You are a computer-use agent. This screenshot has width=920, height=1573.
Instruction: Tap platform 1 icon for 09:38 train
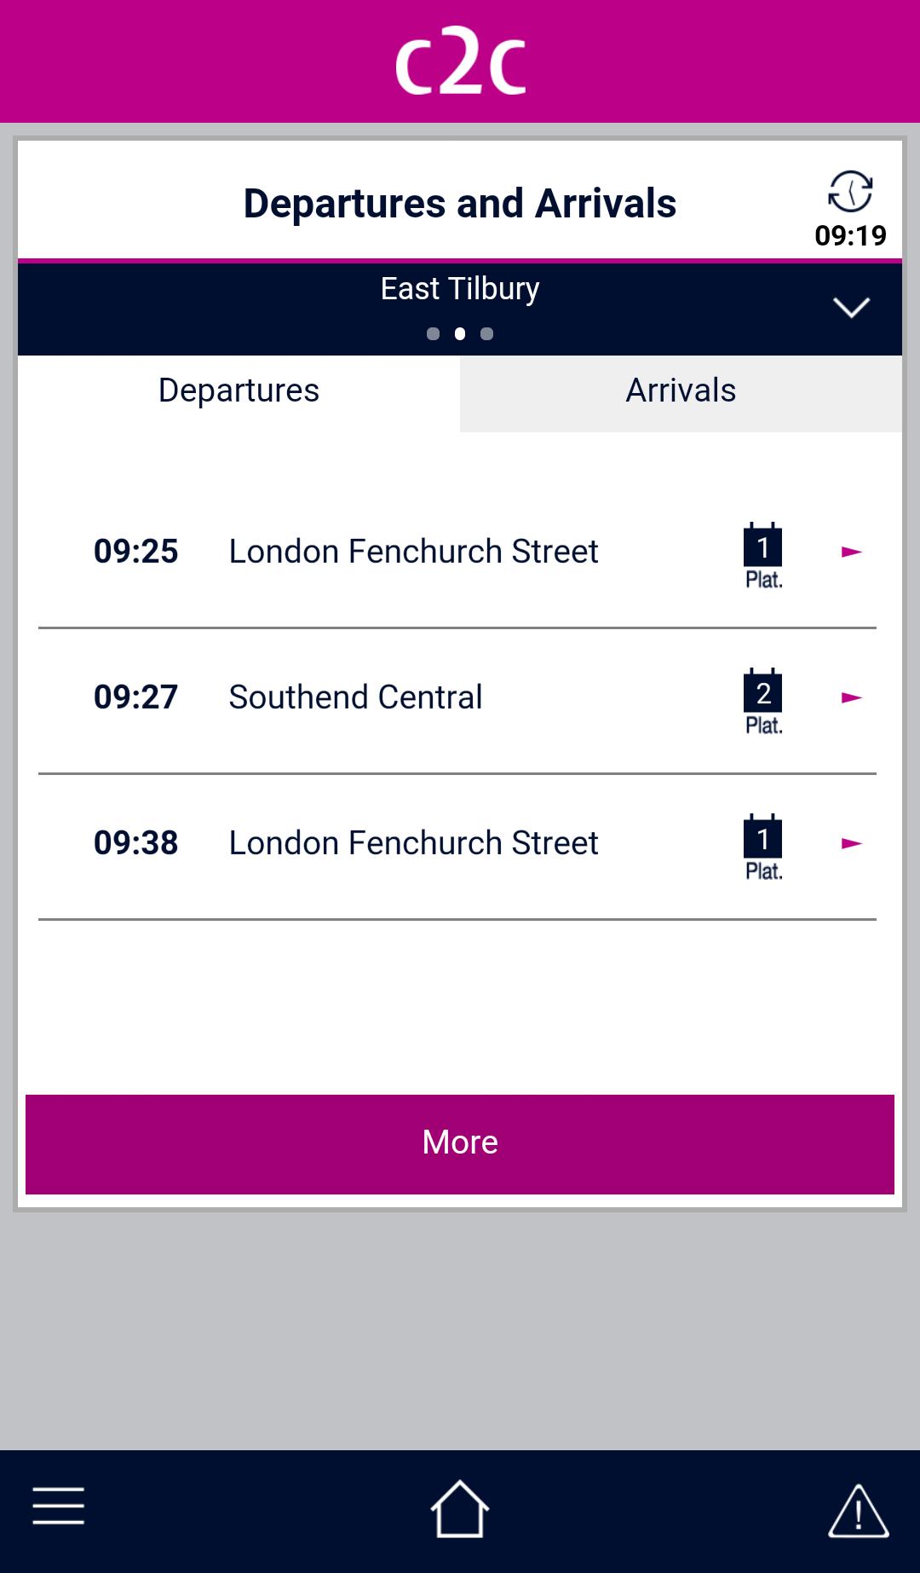[763, 847]
